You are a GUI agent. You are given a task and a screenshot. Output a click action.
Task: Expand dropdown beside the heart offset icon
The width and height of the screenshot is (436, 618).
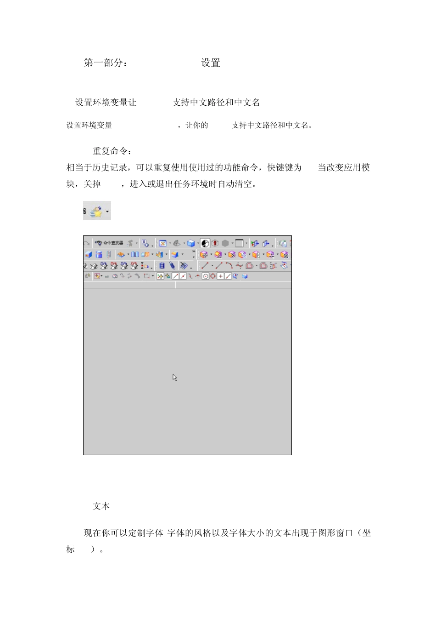[x=257, y=265]
